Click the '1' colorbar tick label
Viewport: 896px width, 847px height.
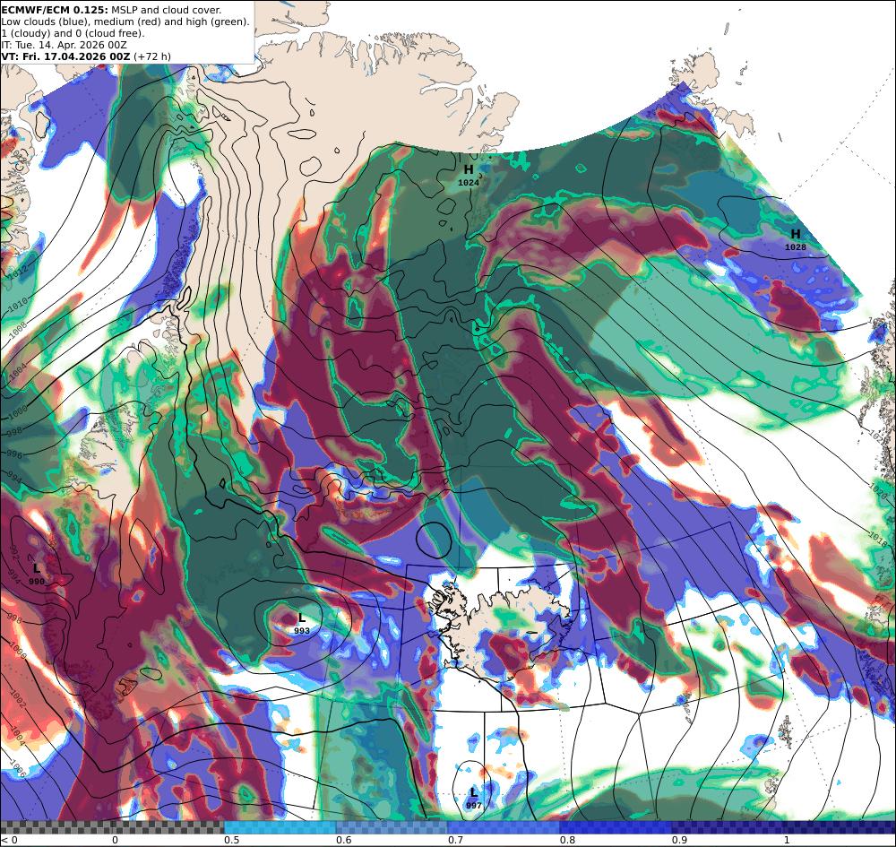point(787,840)
